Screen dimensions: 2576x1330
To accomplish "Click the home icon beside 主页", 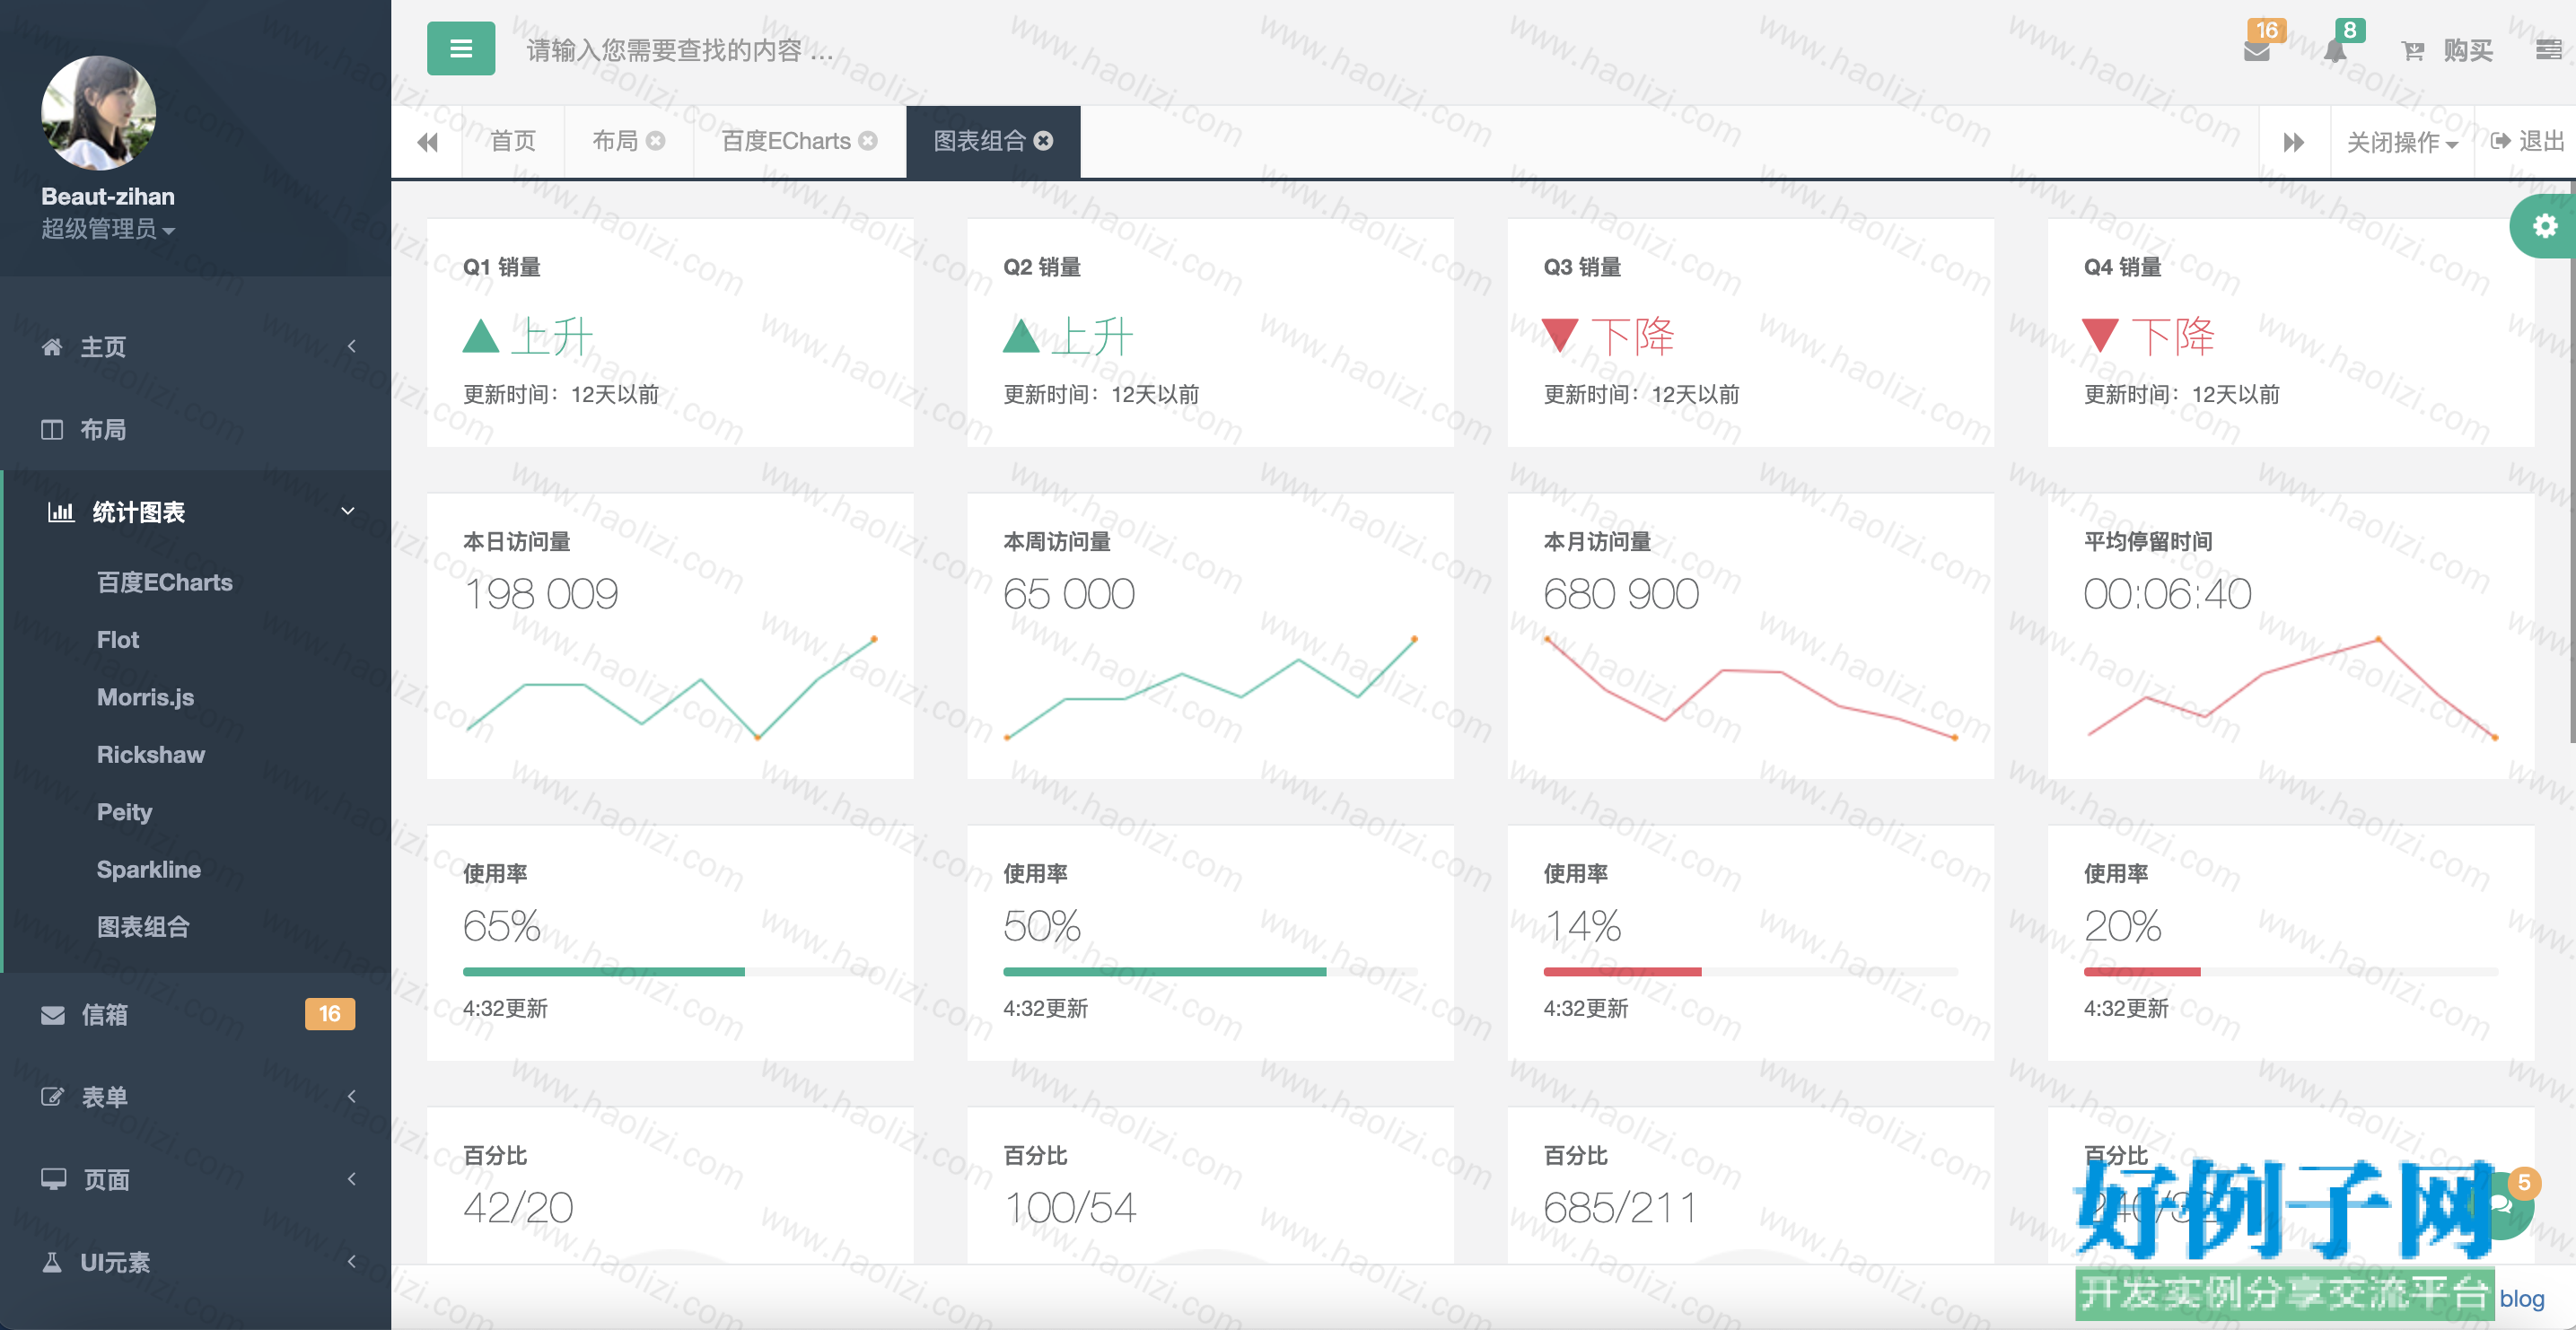I will click(x=52, y=347).
